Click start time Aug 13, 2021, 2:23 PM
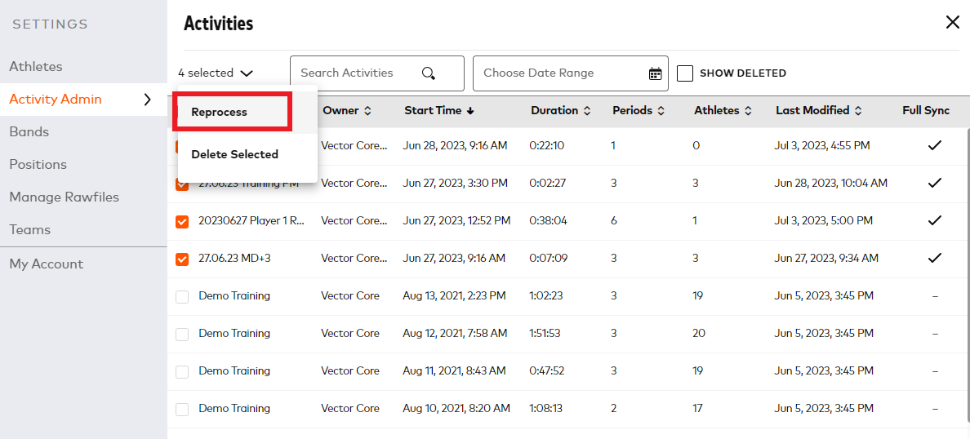Screen dimensions: 970x439 point(454,296)
